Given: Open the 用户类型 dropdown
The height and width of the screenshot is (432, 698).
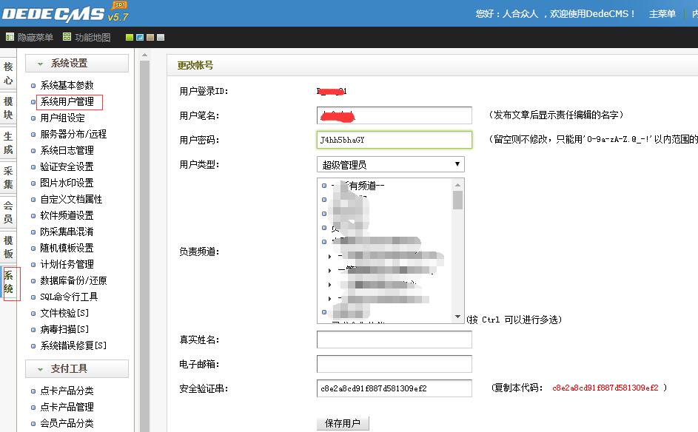Looking at the screenshot, I should (390, 164).
